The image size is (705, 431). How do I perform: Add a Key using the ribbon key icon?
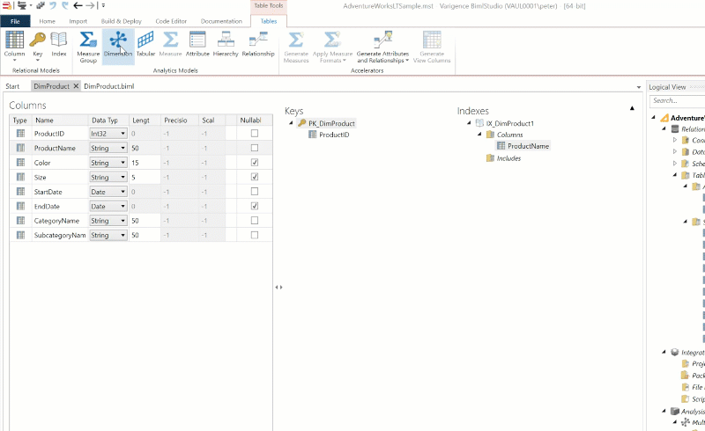tap(37, 45)
